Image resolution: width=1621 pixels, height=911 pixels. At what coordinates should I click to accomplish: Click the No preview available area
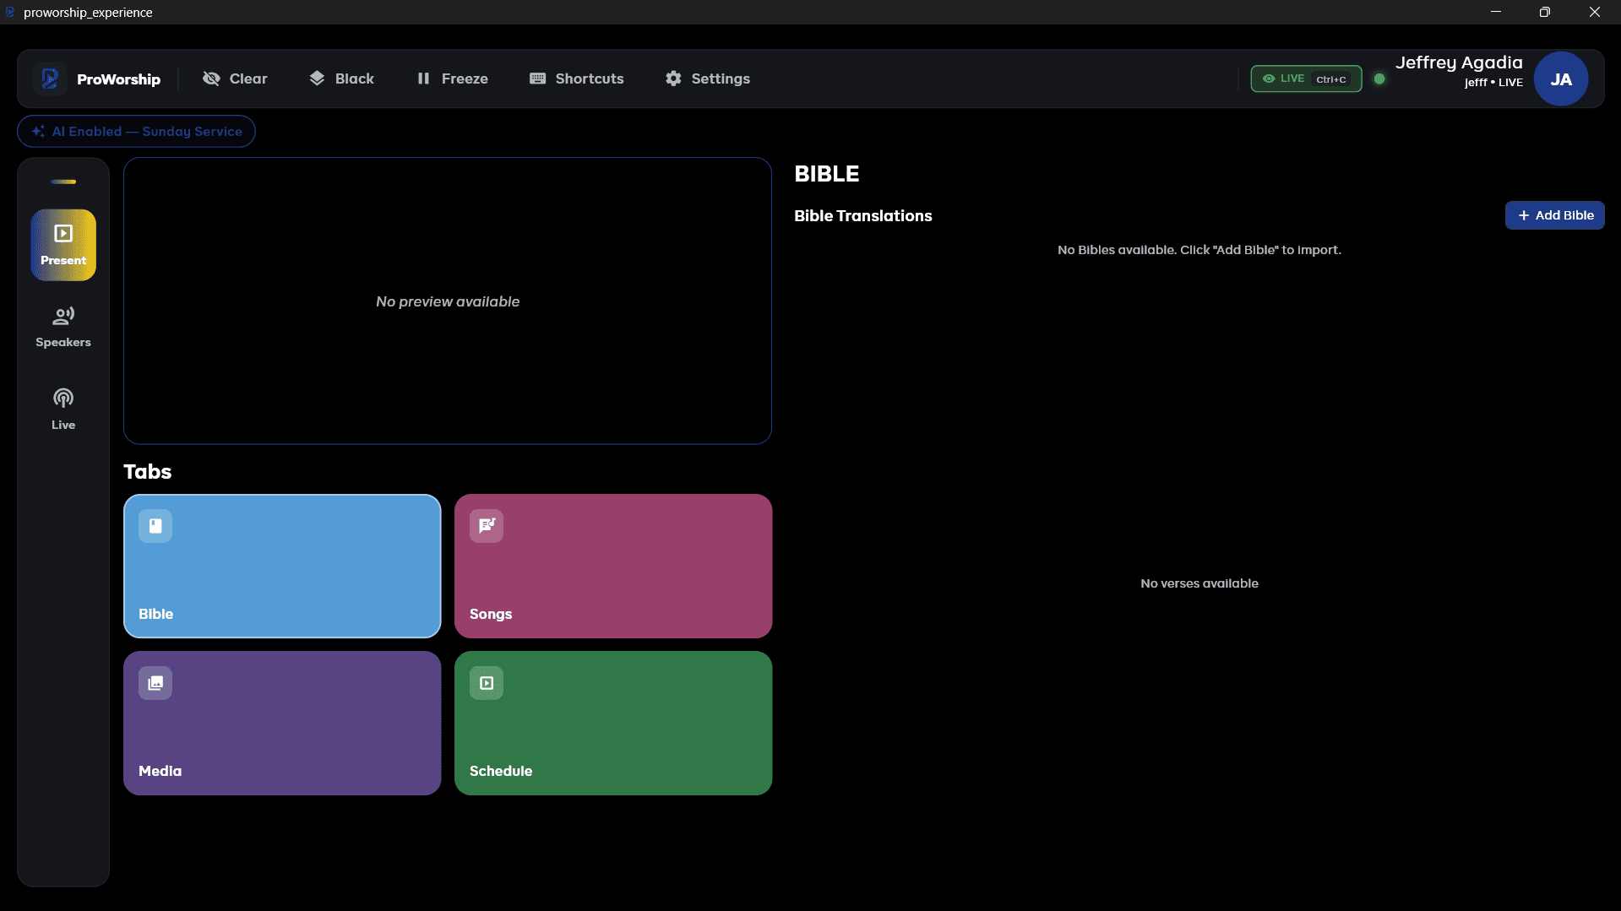[448, 301]
